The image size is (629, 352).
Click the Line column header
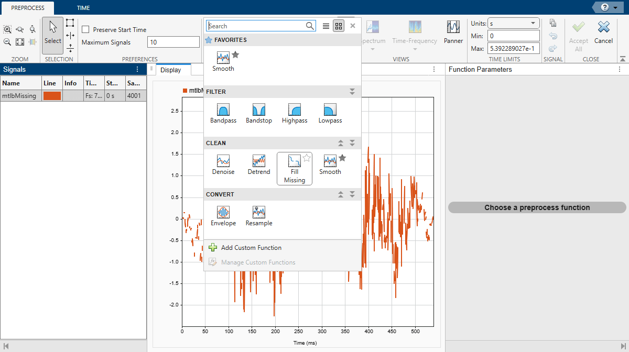[52, 83]
